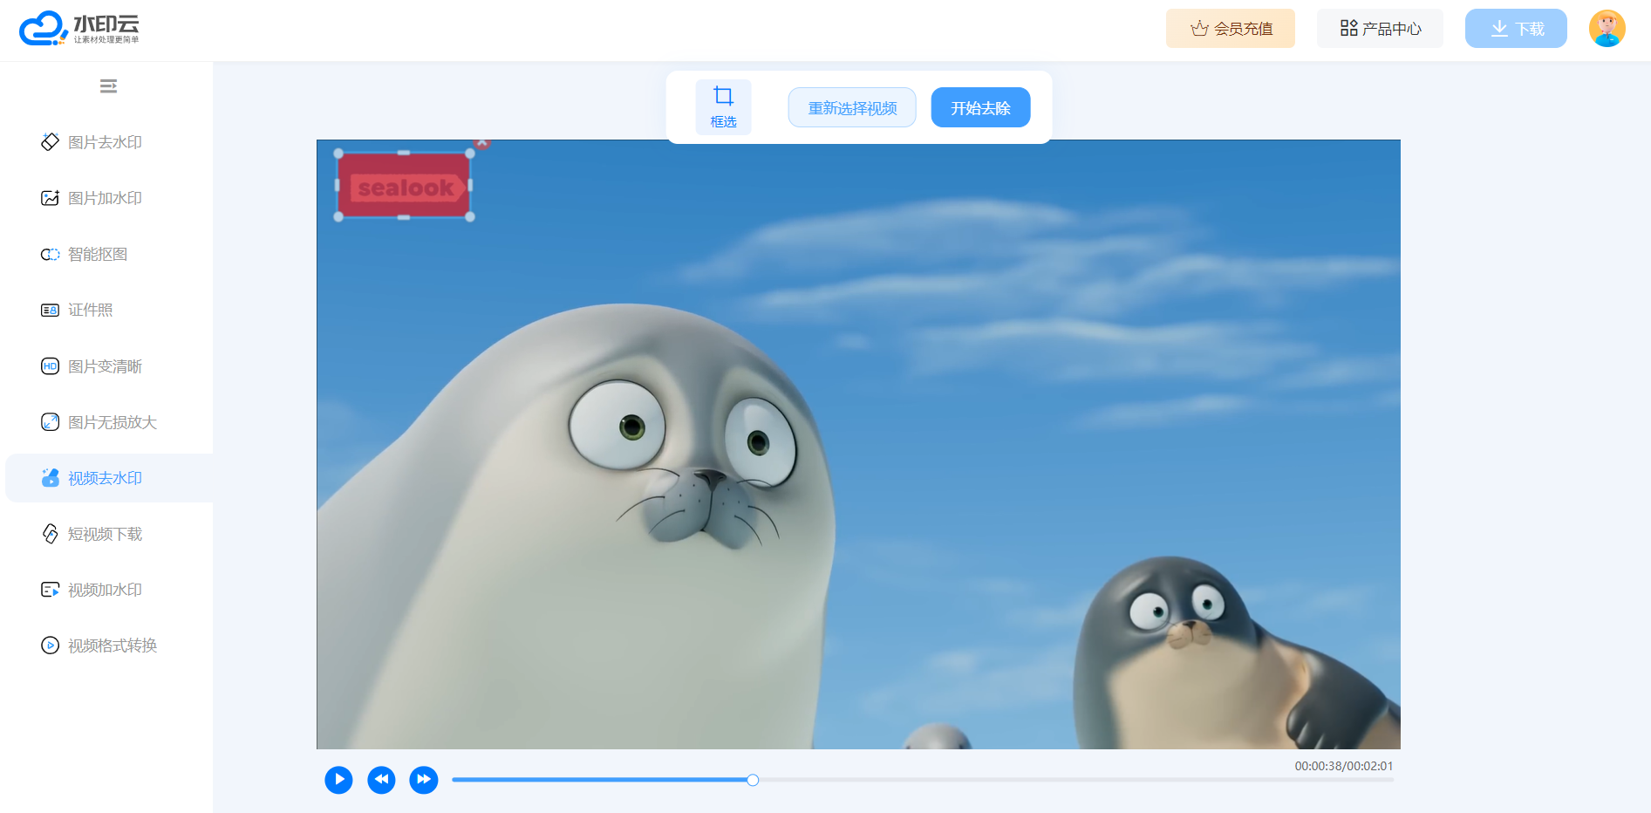Select 图片无损放大 upscale tool
The width and height of the screenshot is (1651, 813).
[112, 422]
